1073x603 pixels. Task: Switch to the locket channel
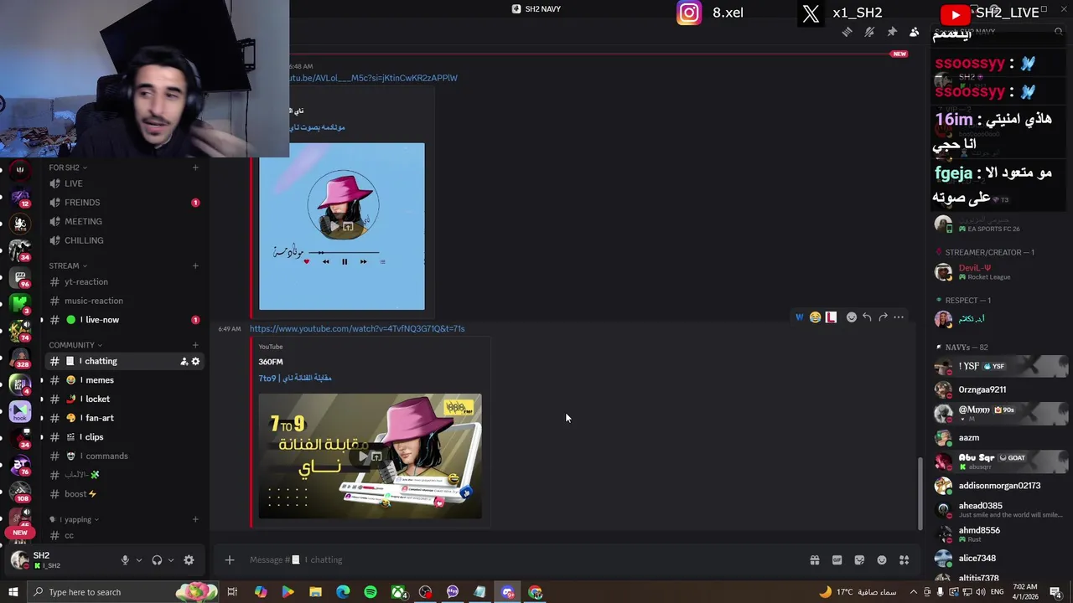(x=124, y=399)
